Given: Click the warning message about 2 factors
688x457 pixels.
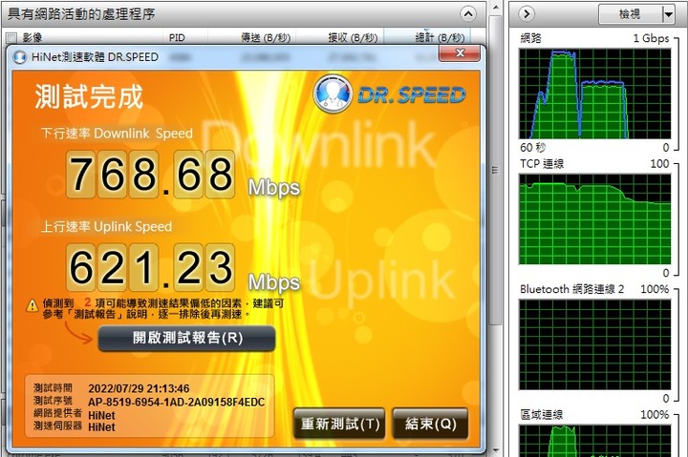Looking at the screenshot, I should click(163, 308).
